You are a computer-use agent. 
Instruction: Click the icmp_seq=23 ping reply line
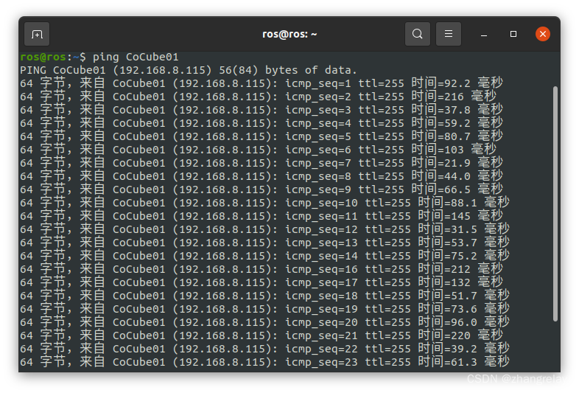[264, 362]
